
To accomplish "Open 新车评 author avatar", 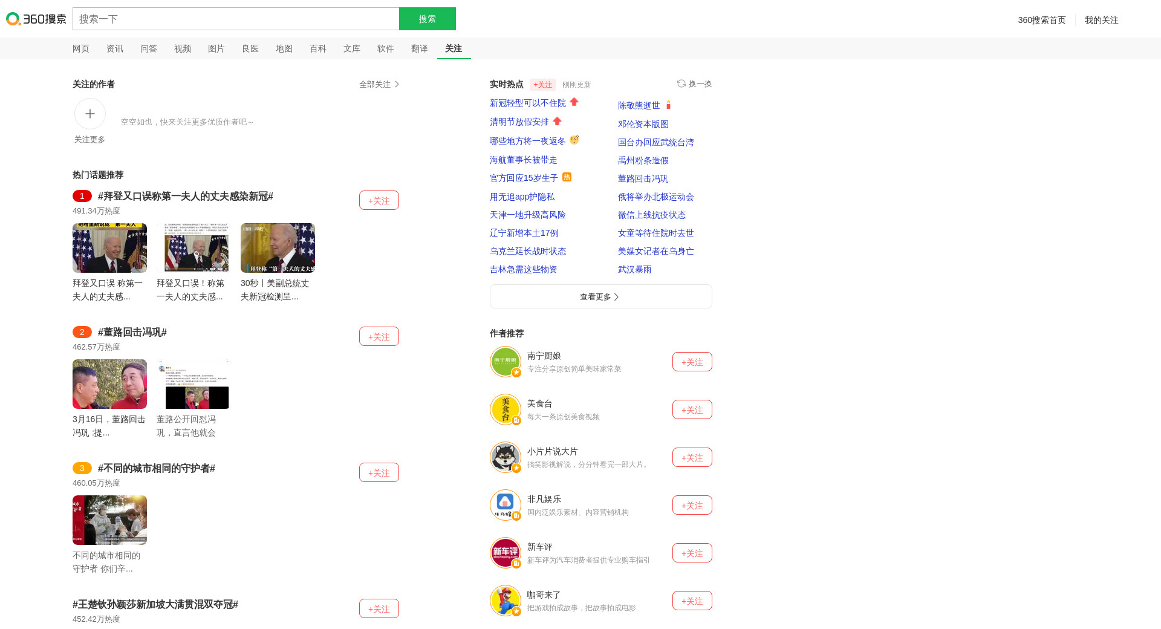I will coord(505,553).
